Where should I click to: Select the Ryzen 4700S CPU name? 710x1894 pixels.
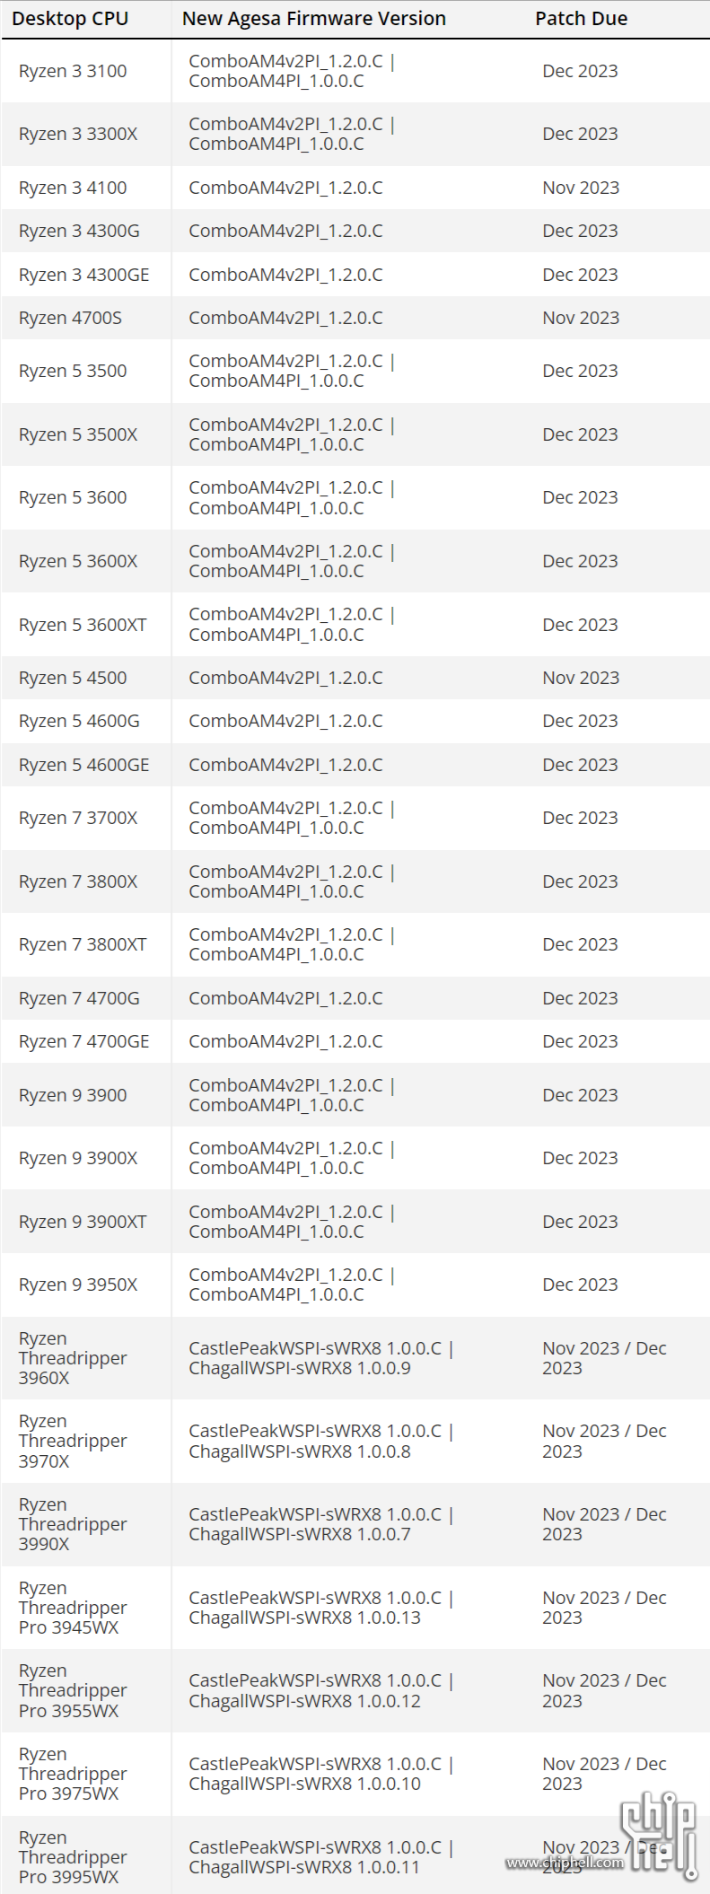70,318
